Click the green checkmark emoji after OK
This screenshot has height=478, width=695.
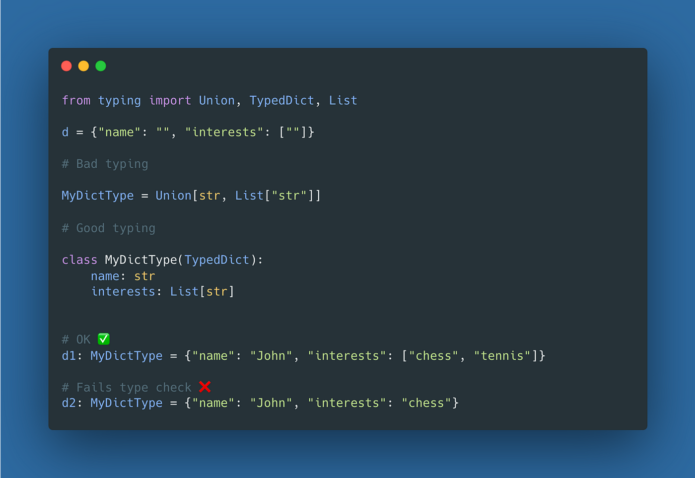click(104, 339)
